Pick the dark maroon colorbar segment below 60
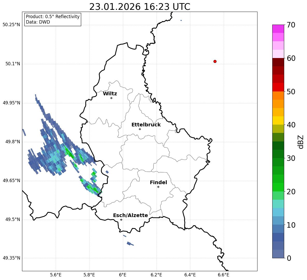Screen dimensions: 307x280 [x=278, y=62]
